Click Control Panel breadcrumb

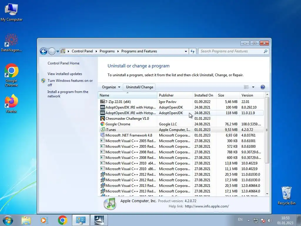point(82,51)
